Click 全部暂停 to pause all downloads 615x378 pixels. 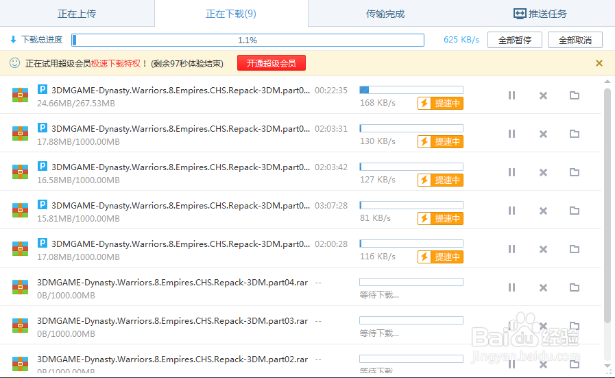tap(515, 40)
